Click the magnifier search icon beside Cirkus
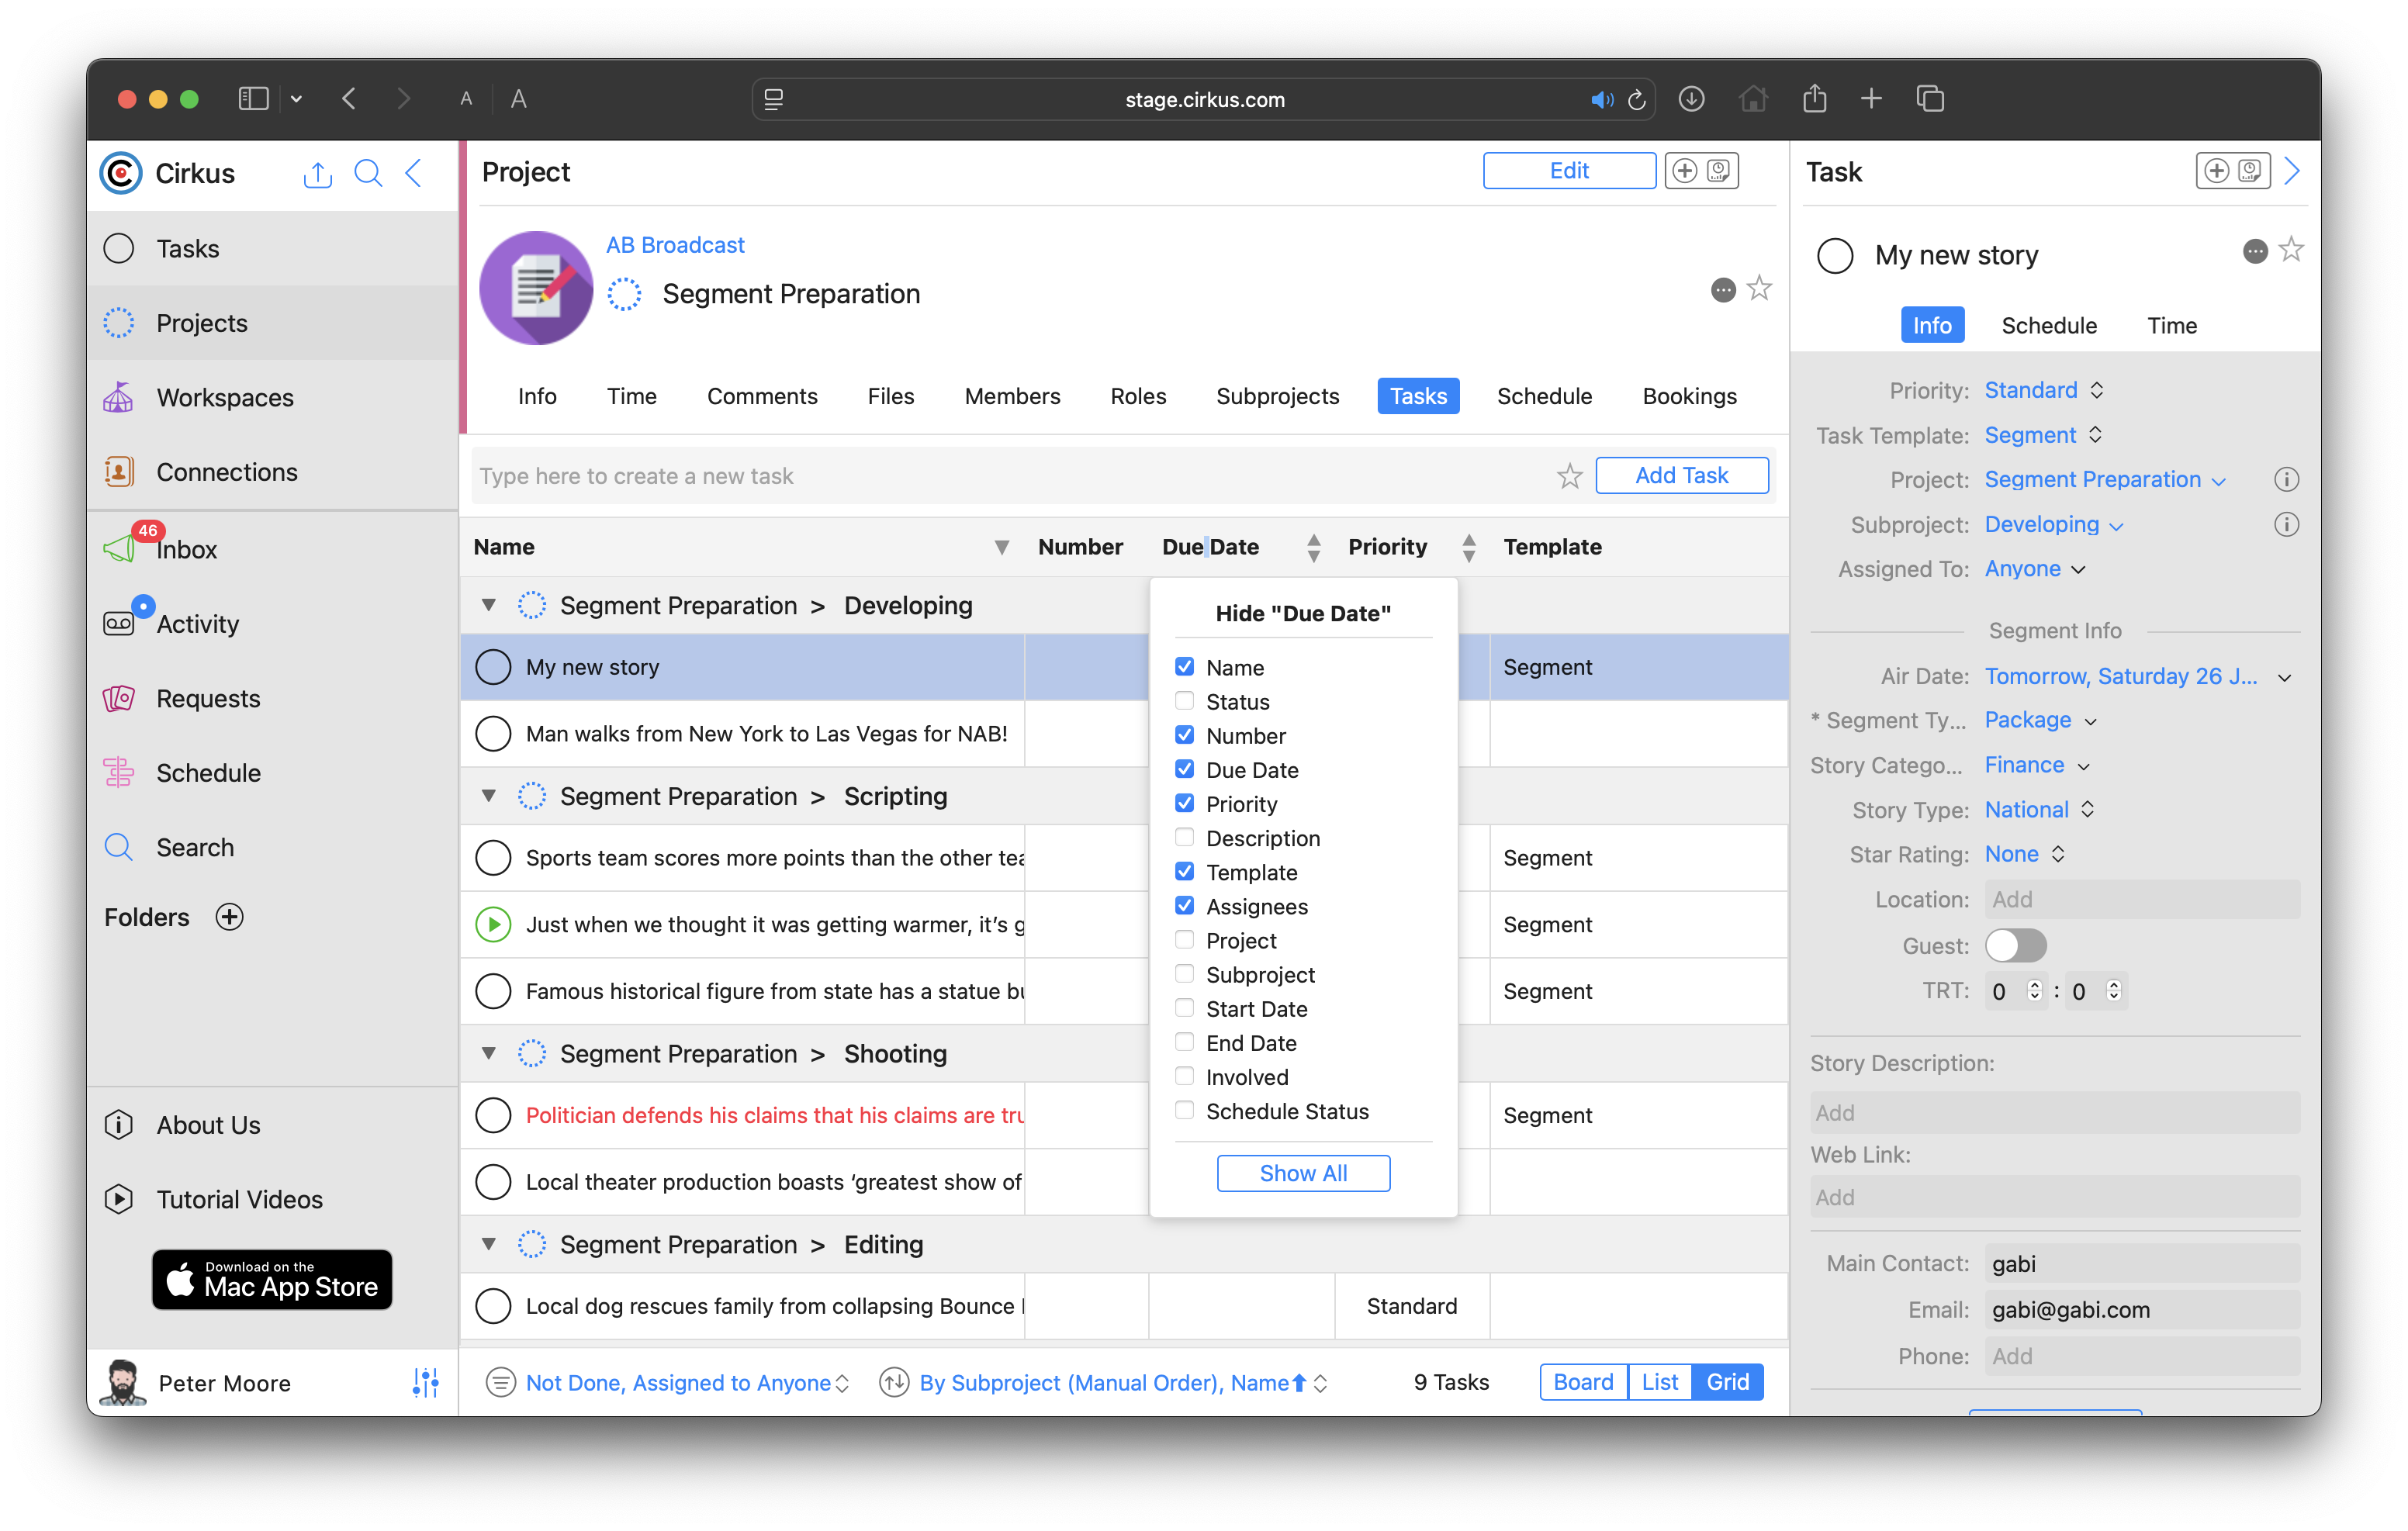The image size is (2408, 1531). coord(368,173)
